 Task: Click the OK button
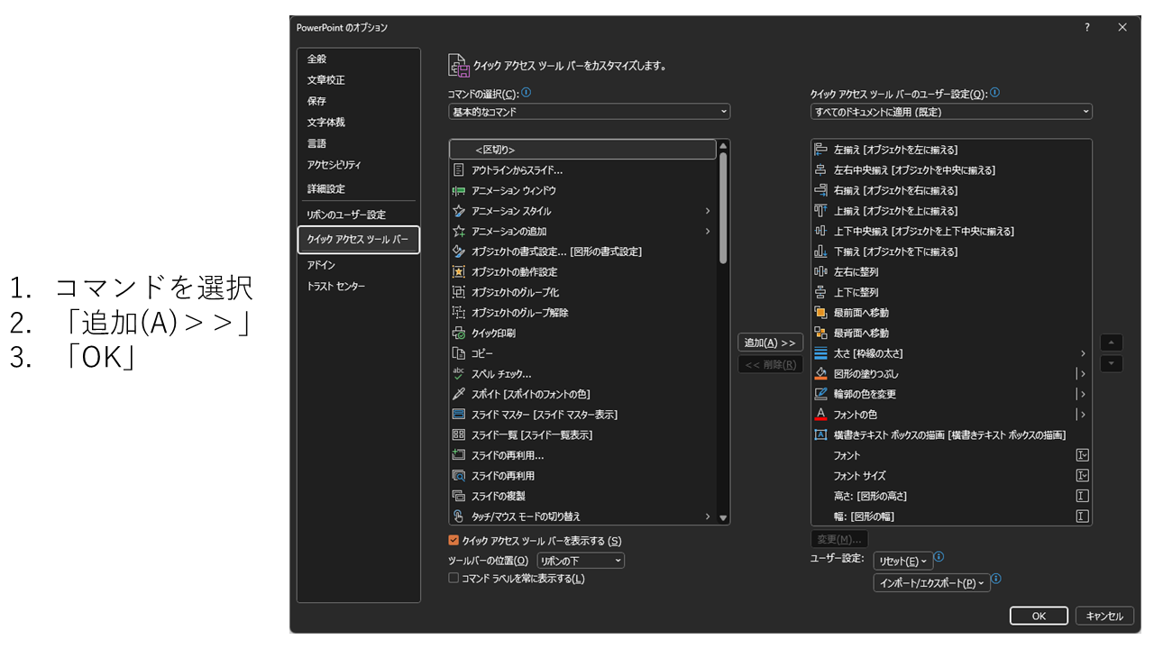[1039, 616]
